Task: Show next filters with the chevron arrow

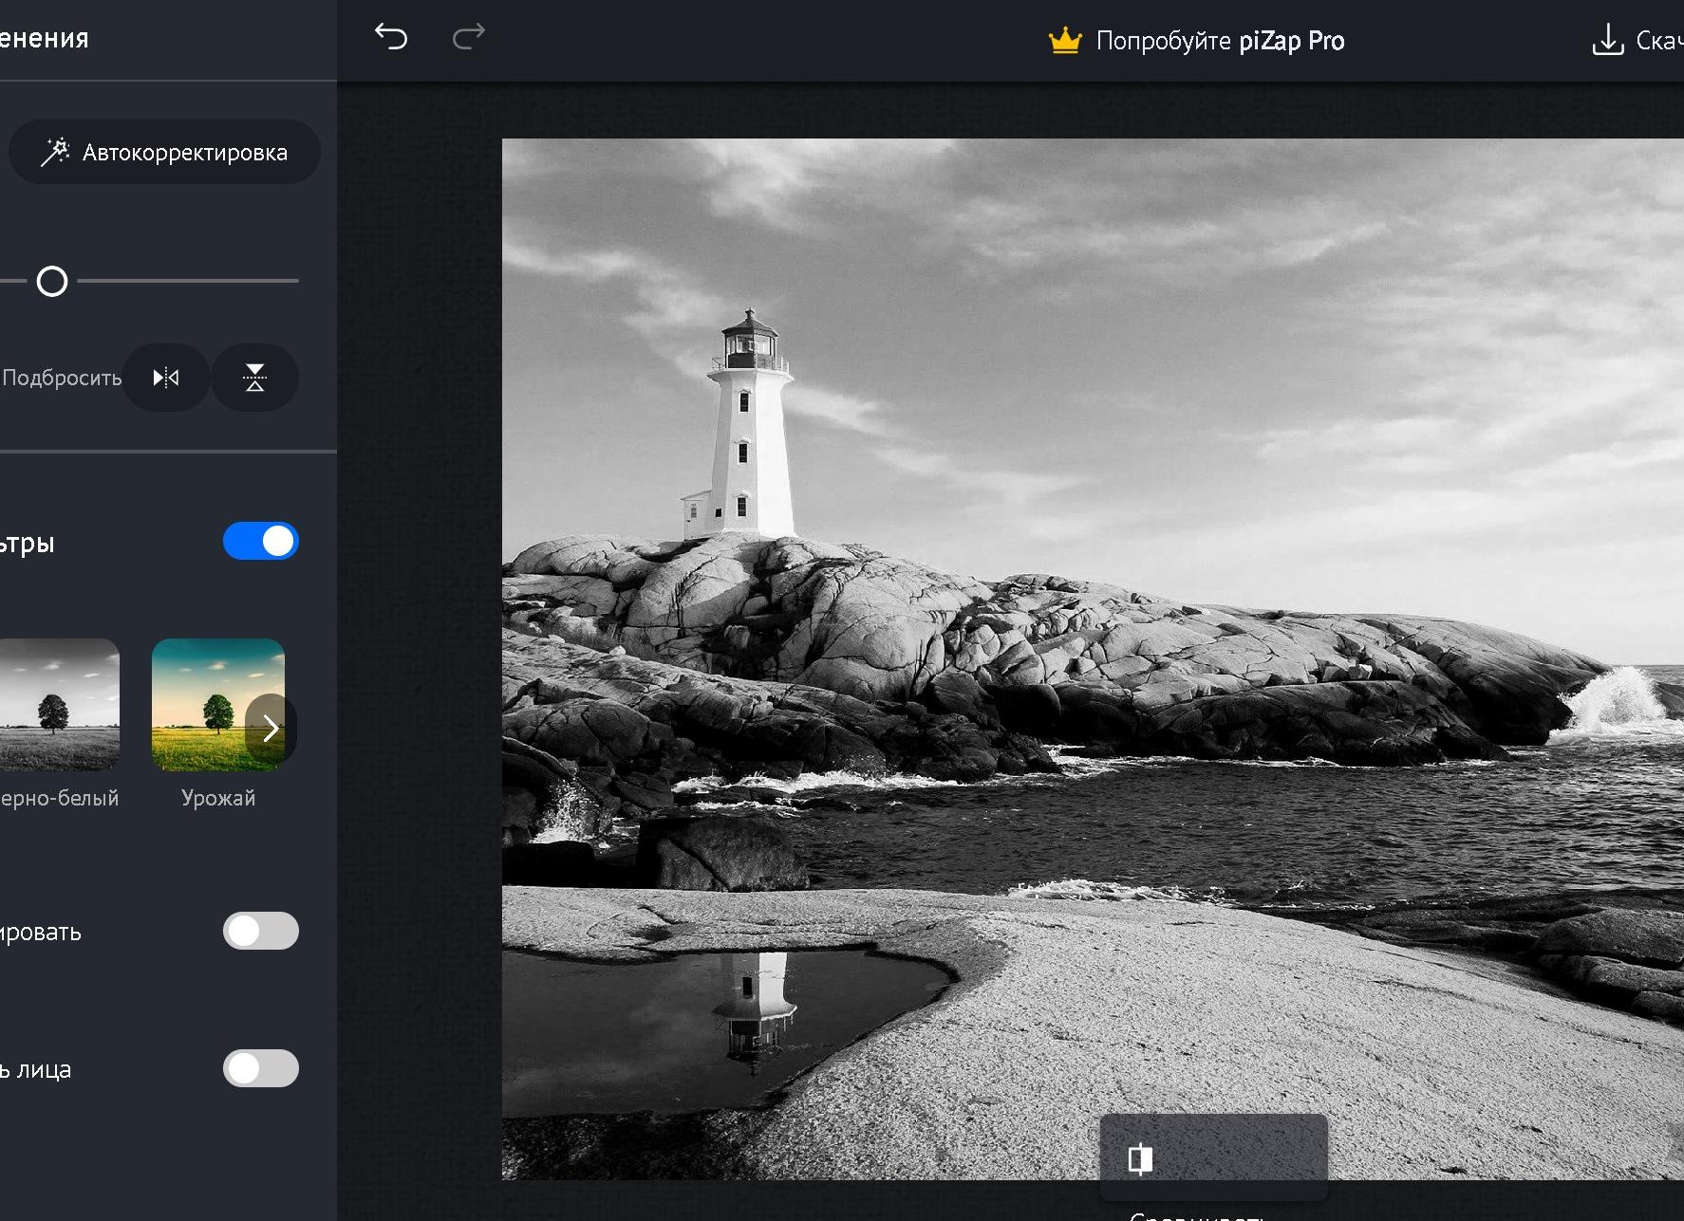Action: pos(271,729)
